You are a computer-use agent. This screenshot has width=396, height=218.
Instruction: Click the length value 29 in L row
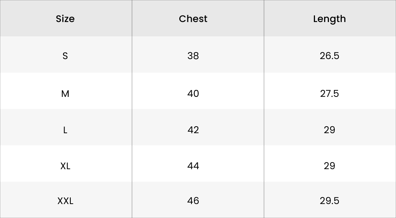tap(329, 130)
